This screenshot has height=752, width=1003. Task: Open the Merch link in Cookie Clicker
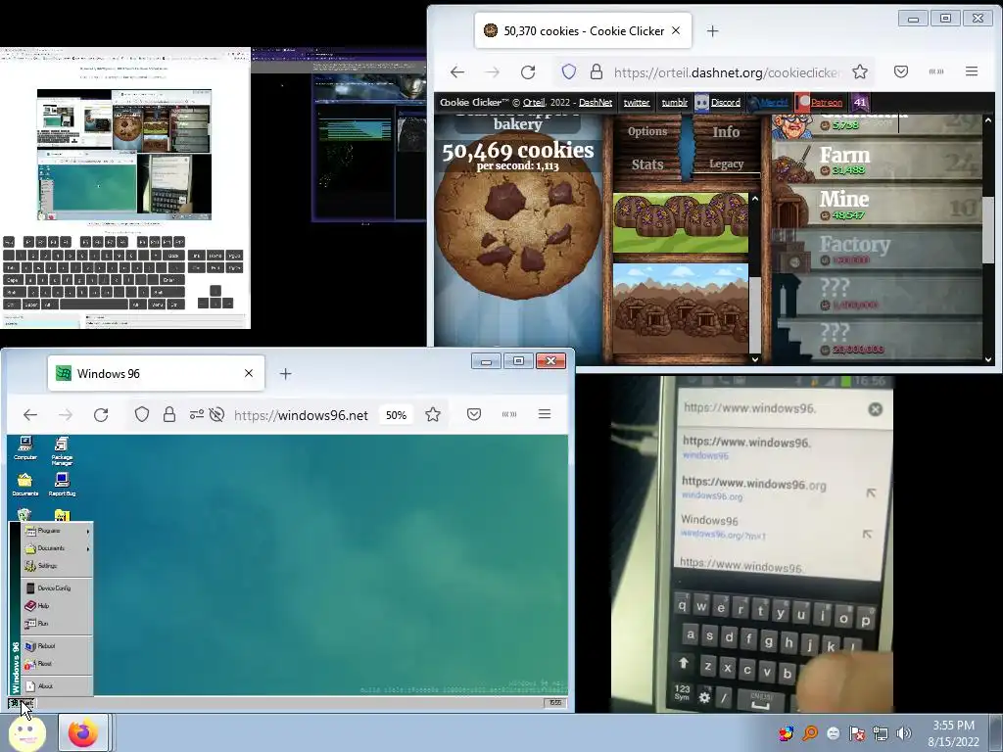pos(769,102)
